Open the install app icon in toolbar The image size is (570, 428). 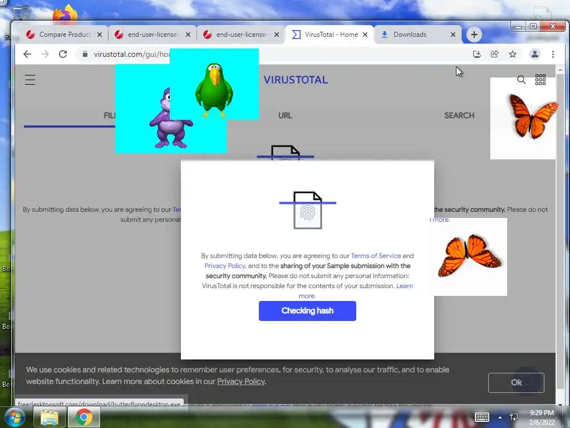pyautogui.click(x=476, y=54)
